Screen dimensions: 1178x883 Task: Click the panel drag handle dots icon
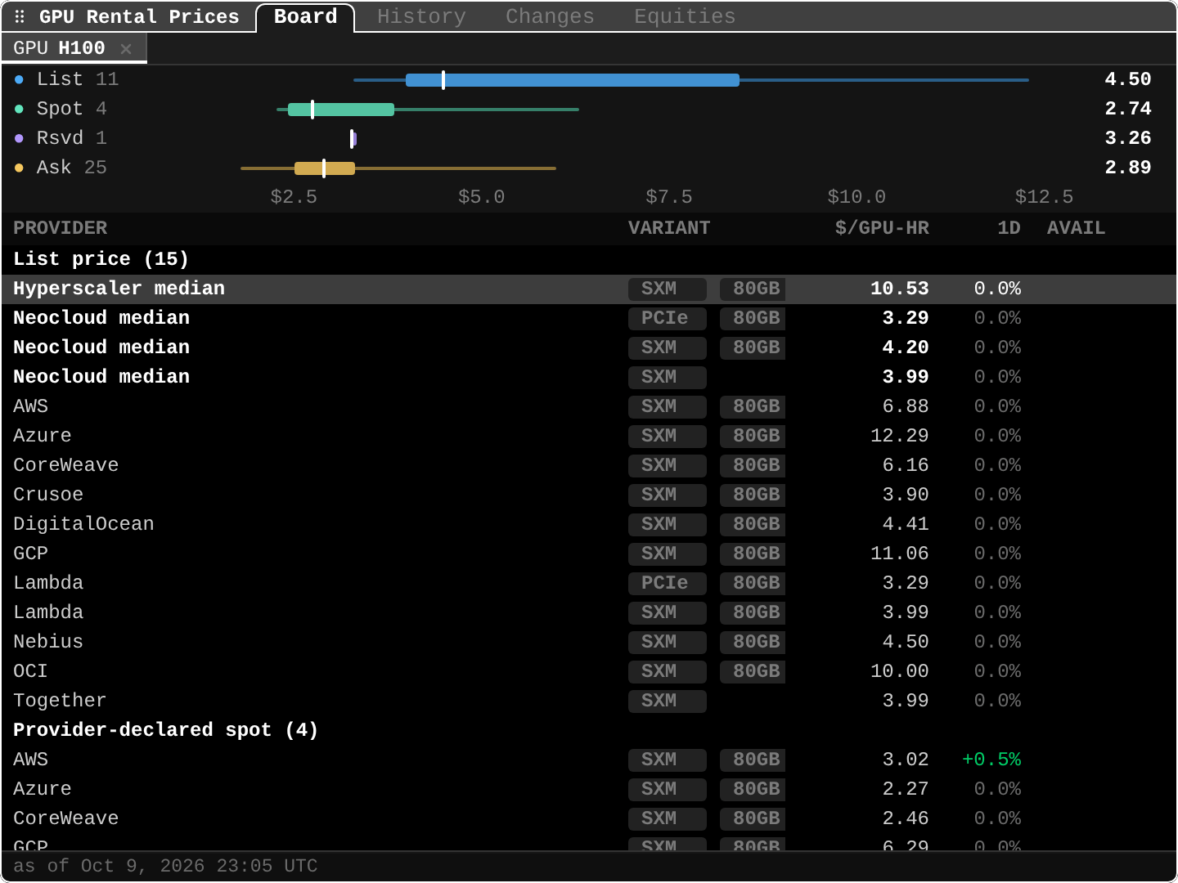20,16
